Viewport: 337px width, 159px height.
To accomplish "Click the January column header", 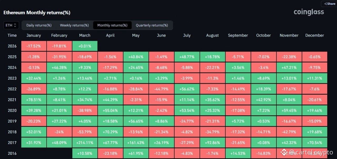I will [34, 35].
